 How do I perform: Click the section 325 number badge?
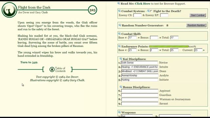[x=93, y=10]
